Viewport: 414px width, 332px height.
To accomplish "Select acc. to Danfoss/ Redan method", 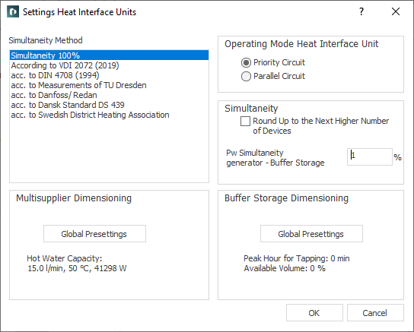I will pos(110,95).
